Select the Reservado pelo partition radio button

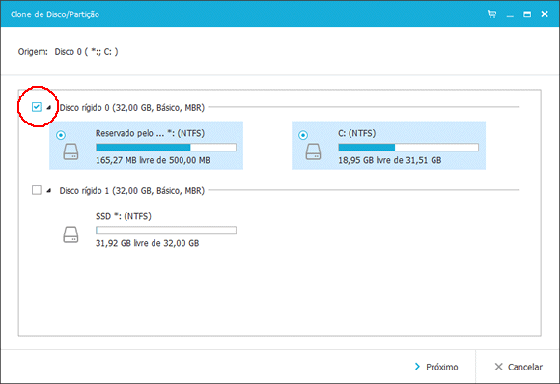point(61,135)
